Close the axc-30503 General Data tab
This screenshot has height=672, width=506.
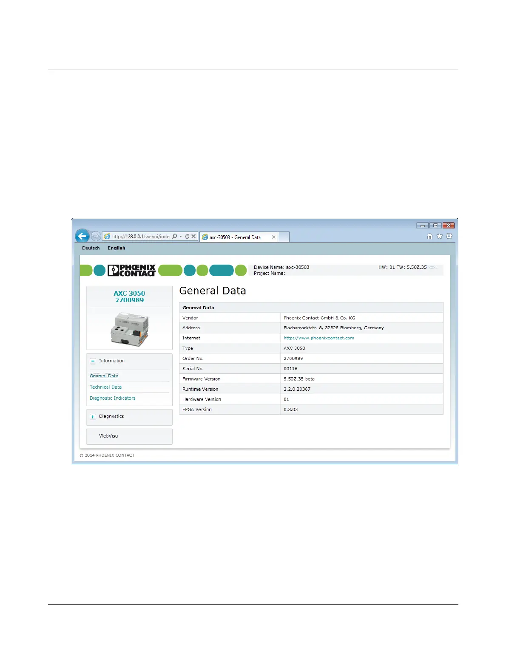pyautogui.click(x=274, y=237)
